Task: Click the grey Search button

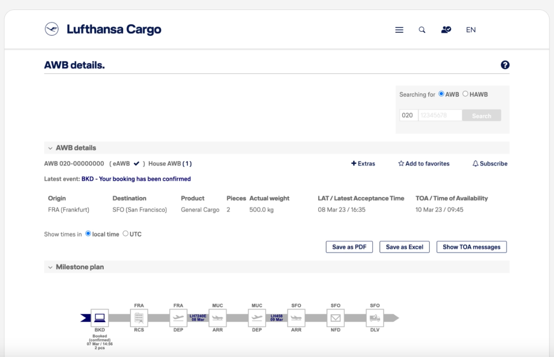Action: 482,116
